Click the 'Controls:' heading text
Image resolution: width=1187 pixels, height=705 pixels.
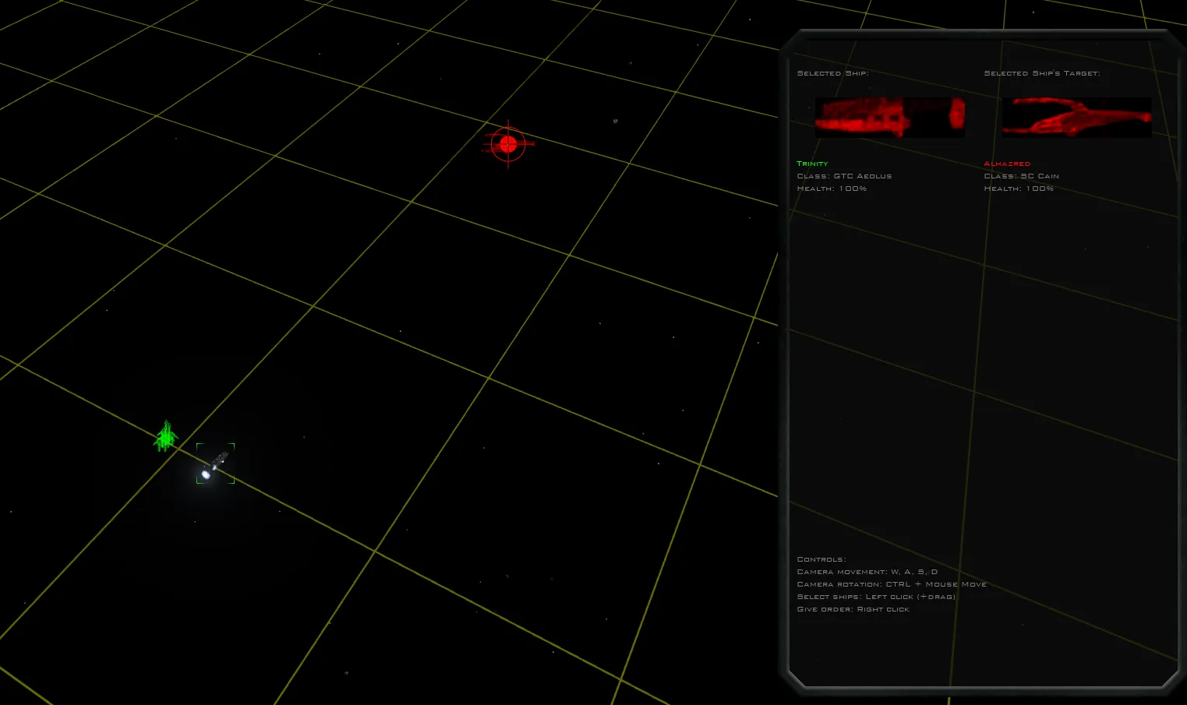pos(821,559)
